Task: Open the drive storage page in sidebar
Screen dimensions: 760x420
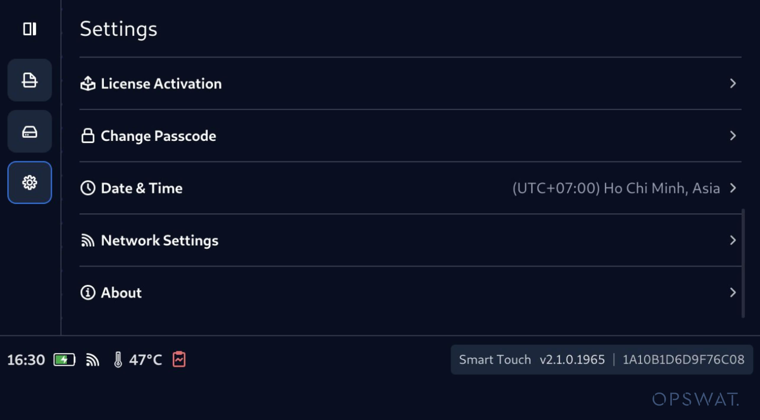Action: 30,131
